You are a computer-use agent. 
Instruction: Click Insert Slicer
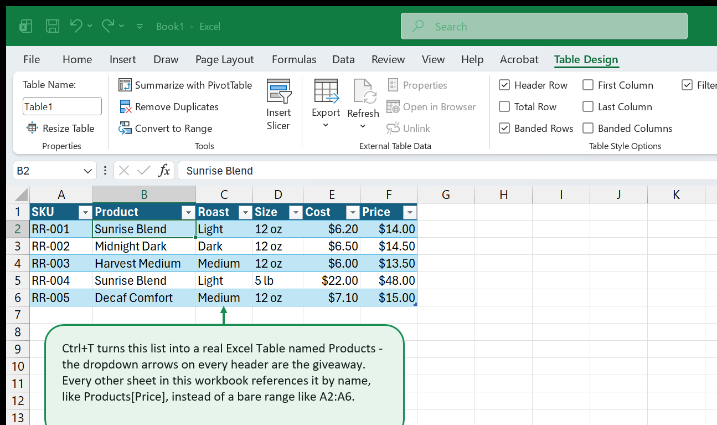point(278,105)
